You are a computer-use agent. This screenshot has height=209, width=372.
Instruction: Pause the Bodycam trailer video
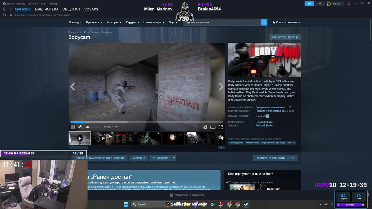[x=73, y=127]
